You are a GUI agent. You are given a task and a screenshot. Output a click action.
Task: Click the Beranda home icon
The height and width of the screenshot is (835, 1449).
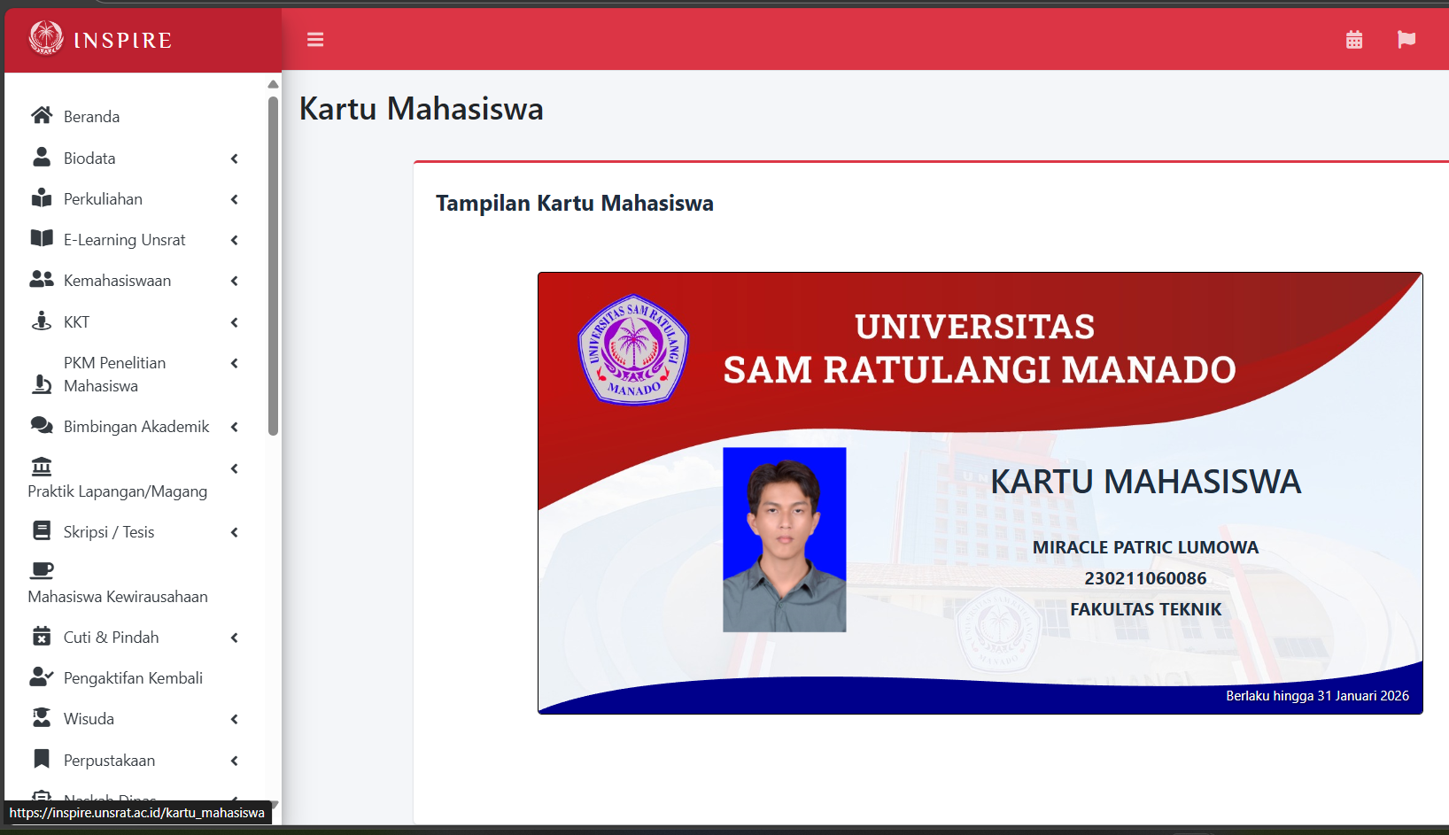coord(42,115)
